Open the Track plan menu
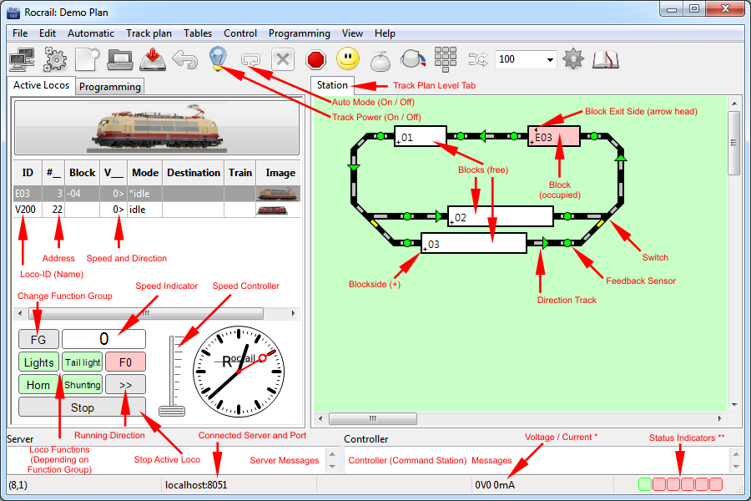 (x=149, y=33)
